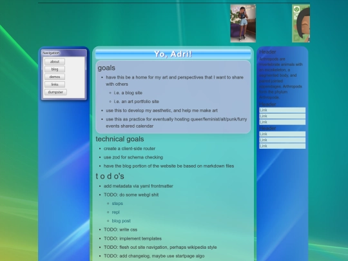Open the photo of the girl taking a selfie
This screenshot has width=348, height=261.
(x=243, y=23)
